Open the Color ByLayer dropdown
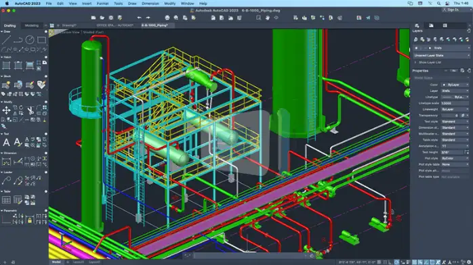 pos(455,85)
